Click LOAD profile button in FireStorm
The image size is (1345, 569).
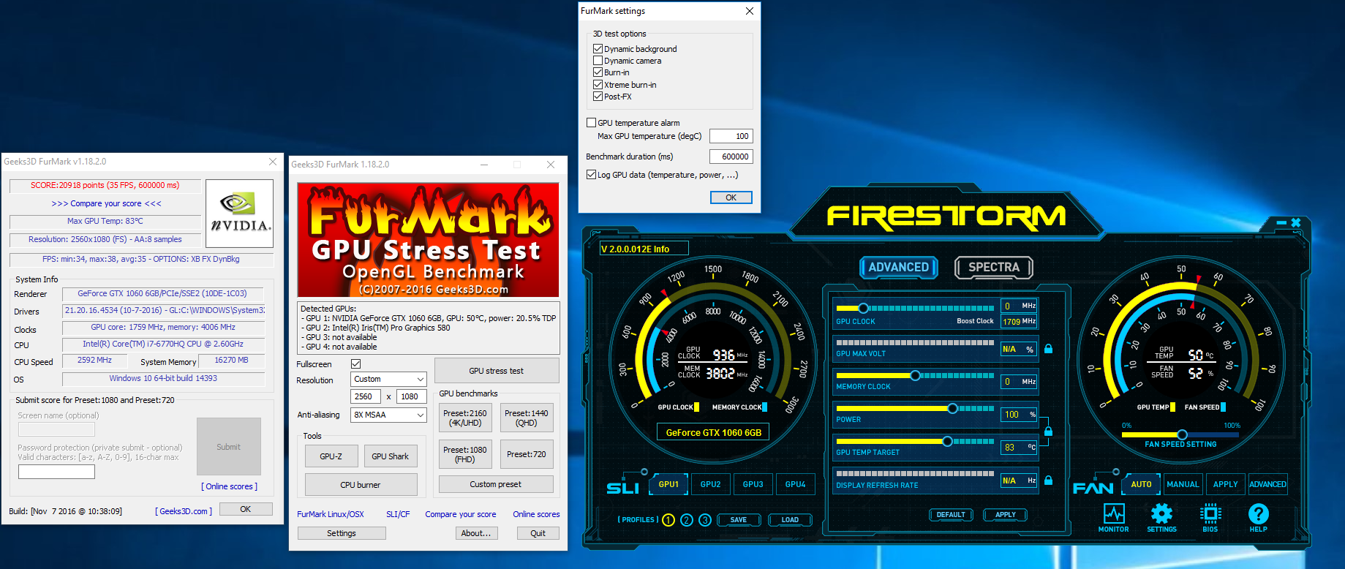[x=790, y=520]
